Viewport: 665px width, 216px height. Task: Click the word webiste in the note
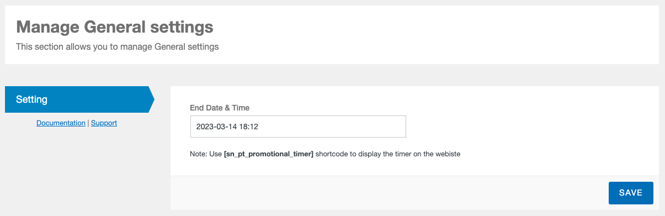coord(448,154)
